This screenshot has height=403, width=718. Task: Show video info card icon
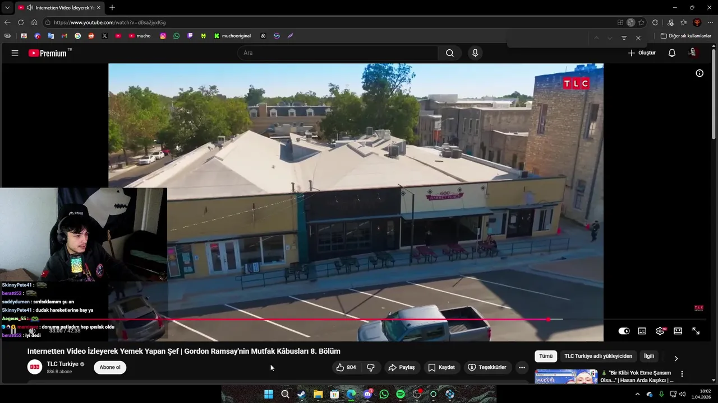pos(699,73)
